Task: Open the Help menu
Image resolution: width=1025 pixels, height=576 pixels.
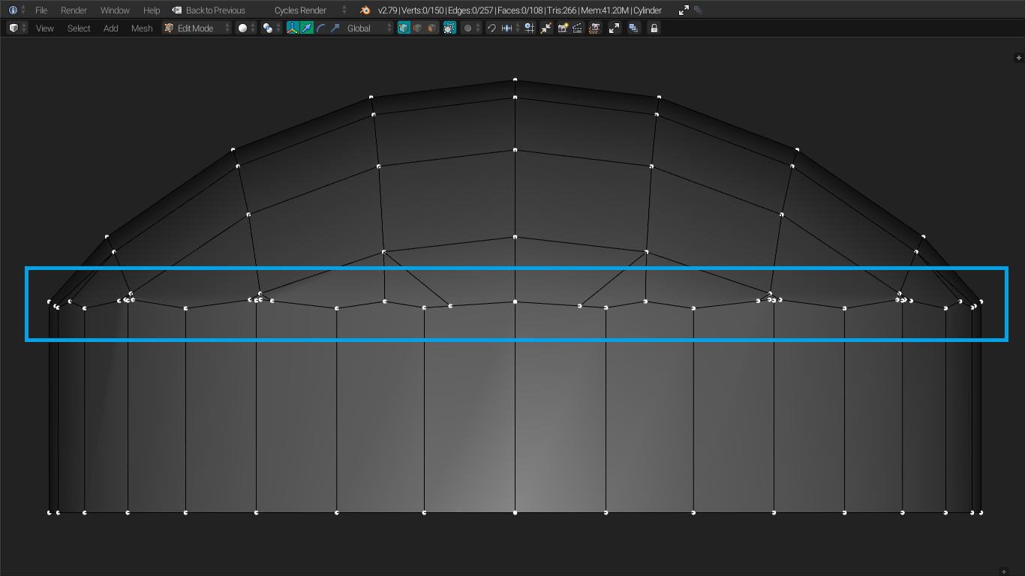Action: 152,10
